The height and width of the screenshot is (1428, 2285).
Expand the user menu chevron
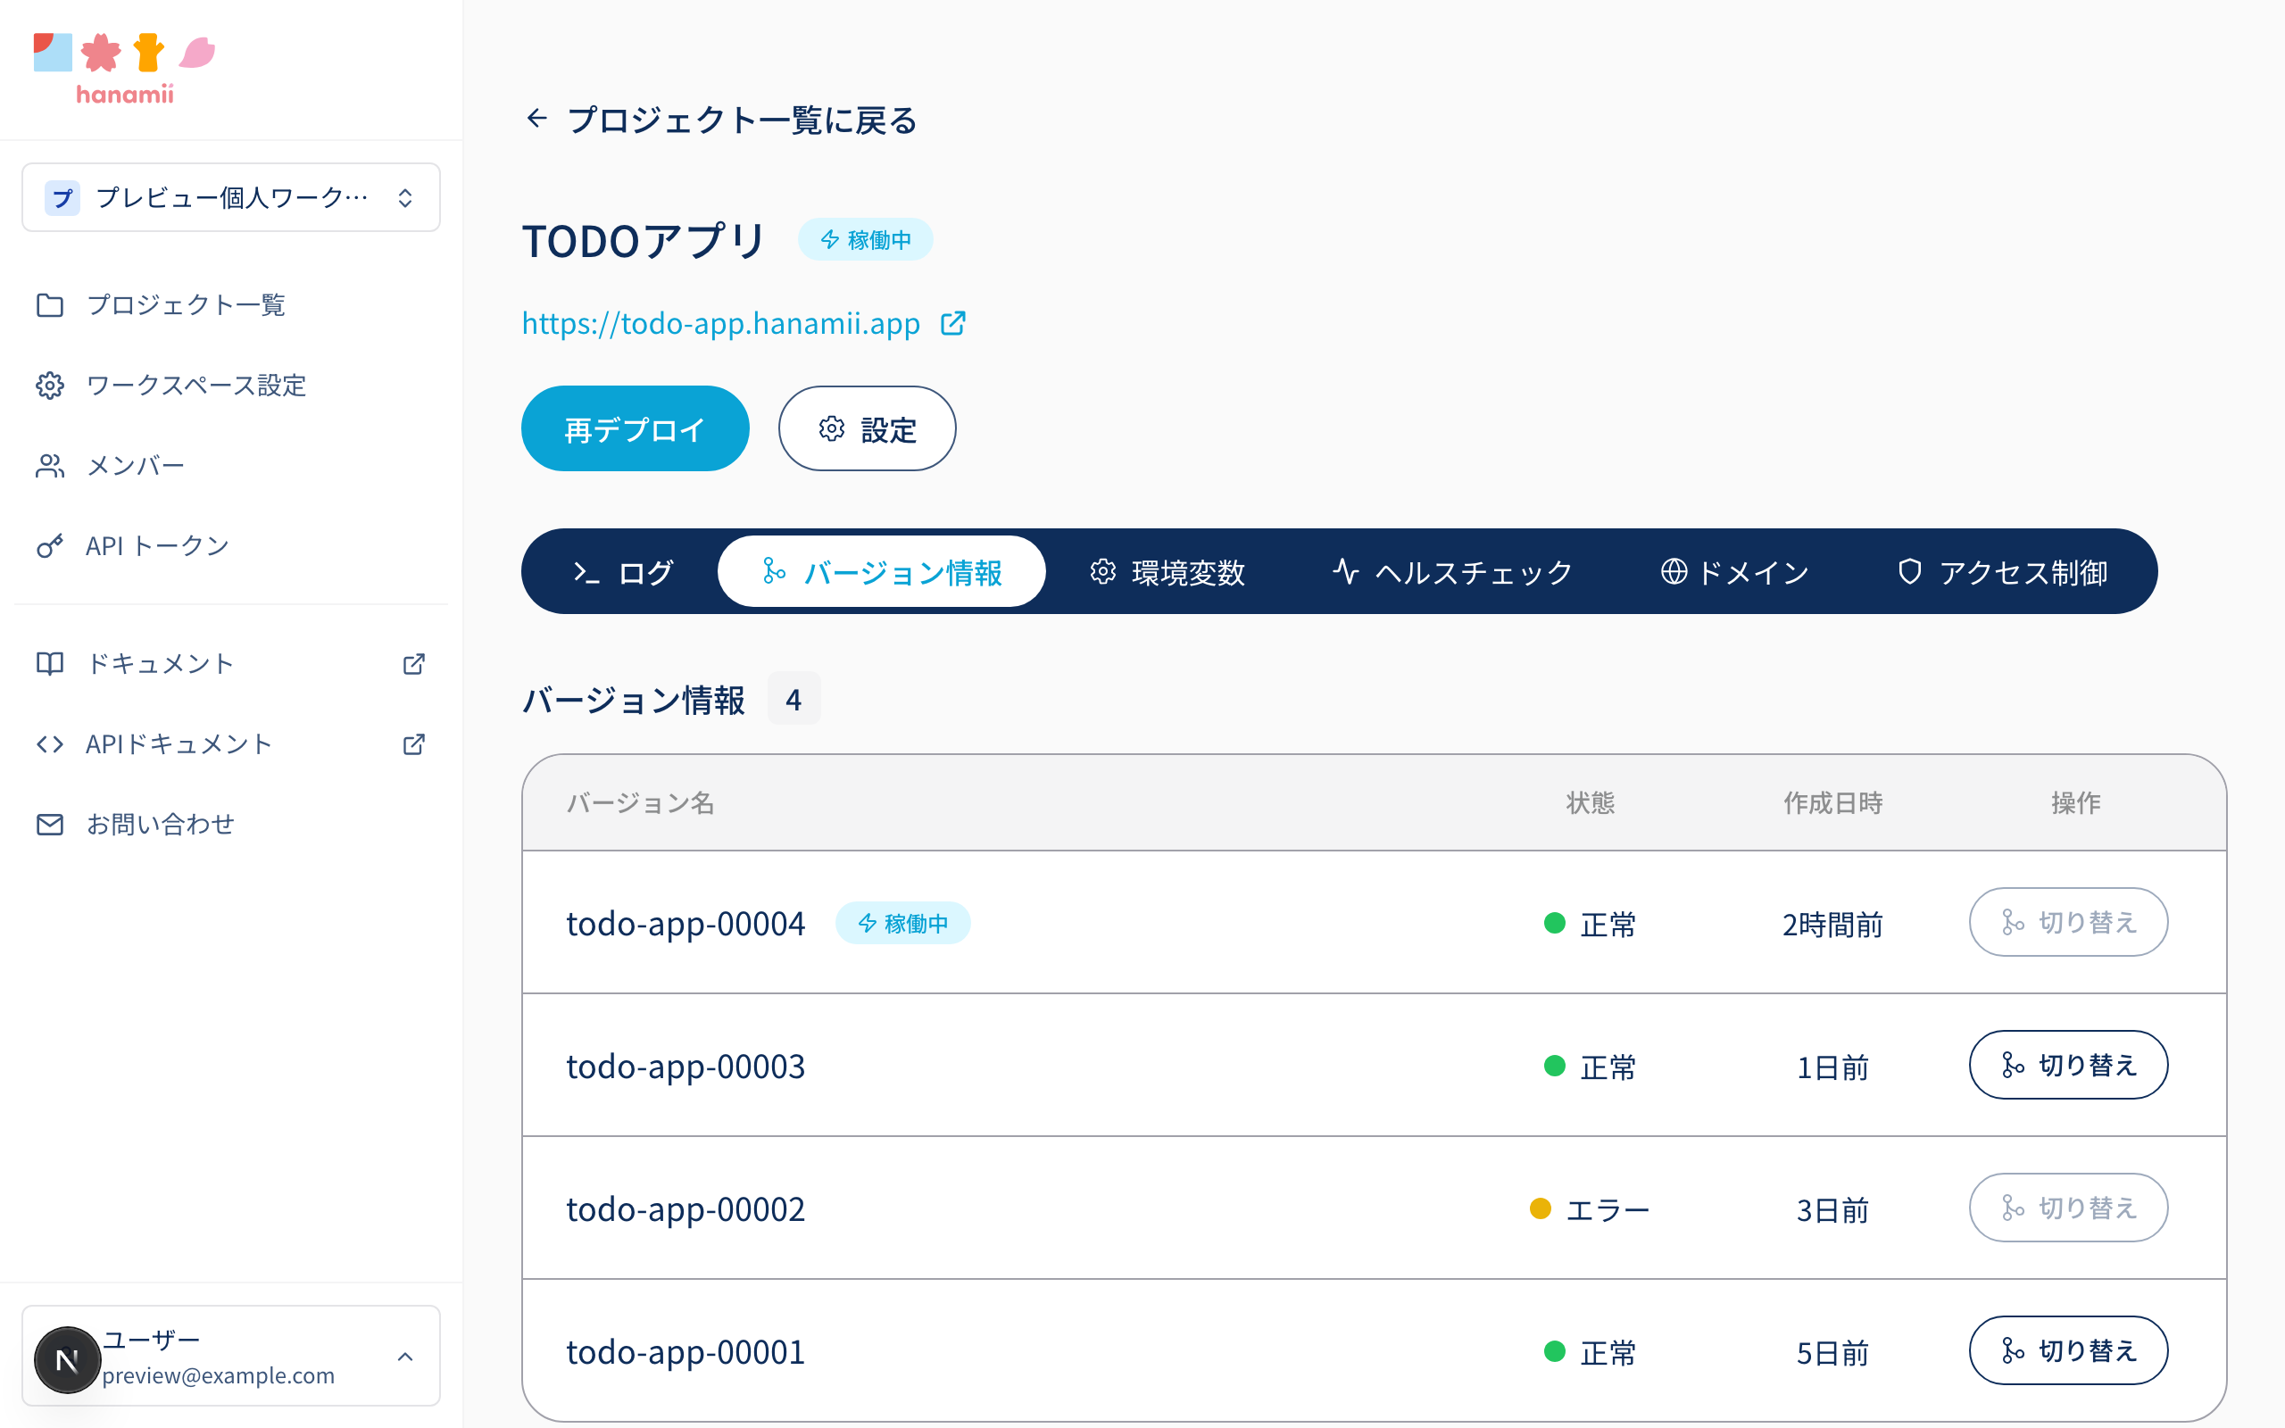[x=405, y=1357]
